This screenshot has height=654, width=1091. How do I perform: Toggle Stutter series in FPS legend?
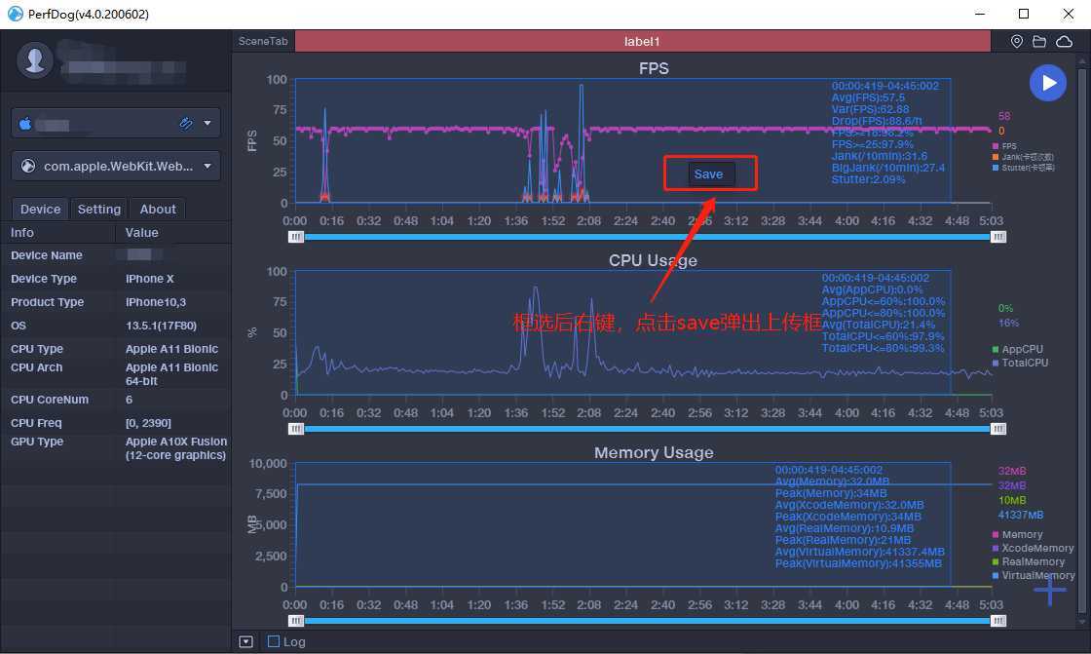click(x=1024, y=168)
